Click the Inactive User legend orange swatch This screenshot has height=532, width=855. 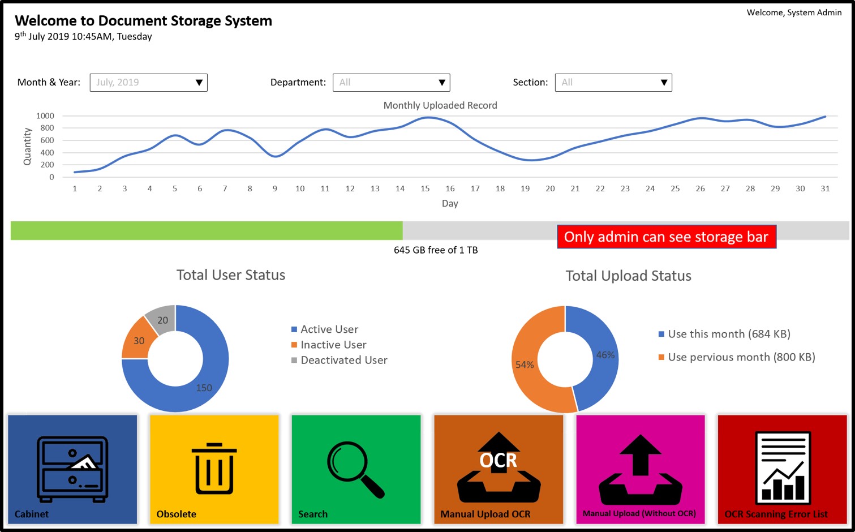[294, 345]
